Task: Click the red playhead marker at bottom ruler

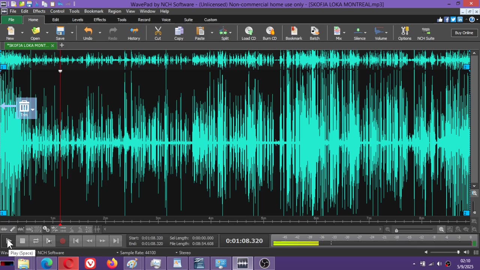Action: (x=60, y=224)
